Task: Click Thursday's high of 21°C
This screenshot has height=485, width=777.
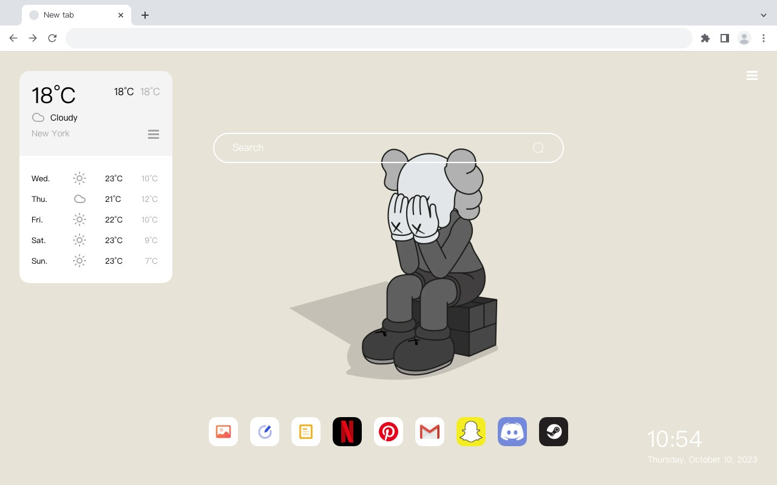Action: [113, 199]
